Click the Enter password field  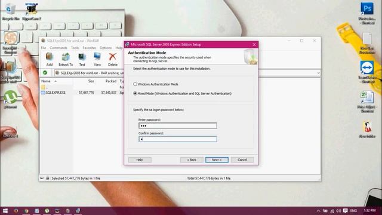click(x=178, y=125)
